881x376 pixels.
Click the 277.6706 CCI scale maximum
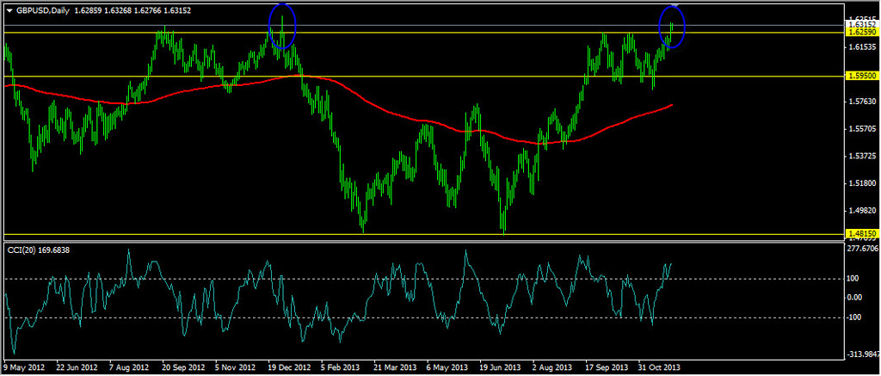[x=864, y=247]
